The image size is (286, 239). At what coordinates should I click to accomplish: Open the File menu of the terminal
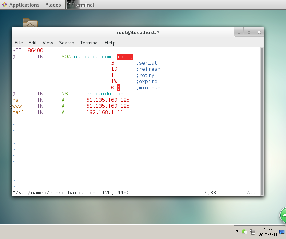tap(19, 43)
